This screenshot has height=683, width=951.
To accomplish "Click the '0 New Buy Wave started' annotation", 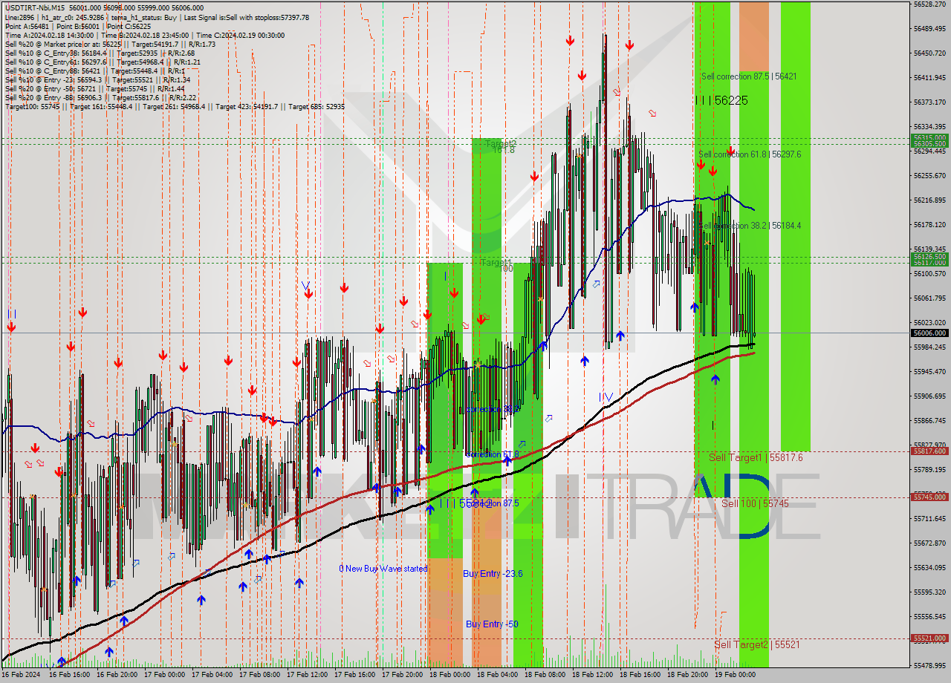I will 383,569.
